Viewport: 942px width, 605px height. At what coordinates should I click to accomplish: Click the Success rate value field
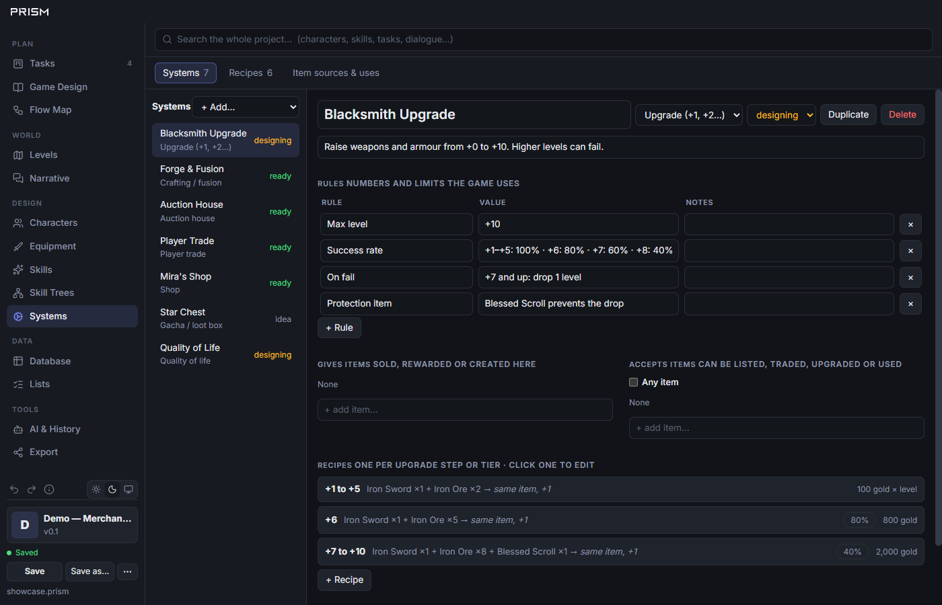tap(579, 251)
